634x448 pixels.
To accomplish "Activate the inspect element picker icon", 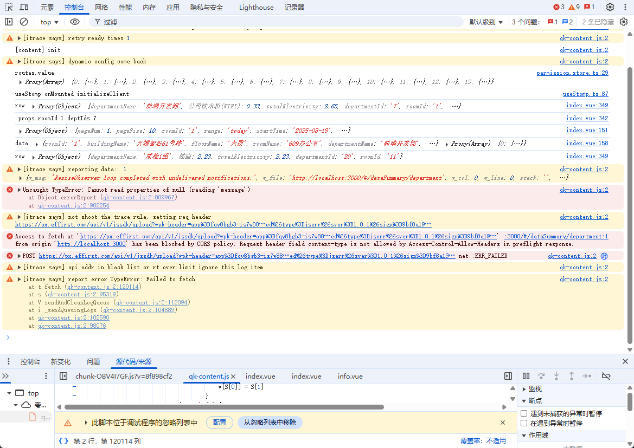I will [x=9, y=7].
